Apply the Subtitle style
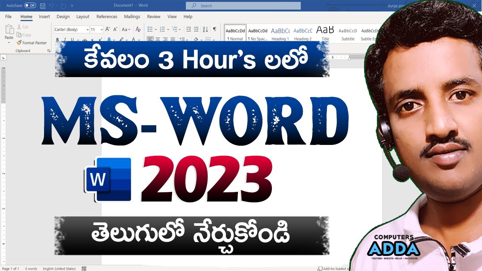The width and height of the screenshot is (482, 271). click(348, 33)
